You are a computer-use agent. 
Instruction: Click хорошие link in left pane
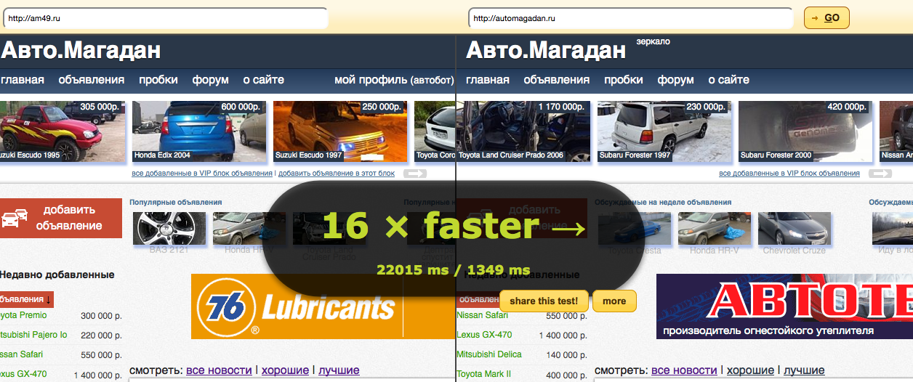coord(285,370)
